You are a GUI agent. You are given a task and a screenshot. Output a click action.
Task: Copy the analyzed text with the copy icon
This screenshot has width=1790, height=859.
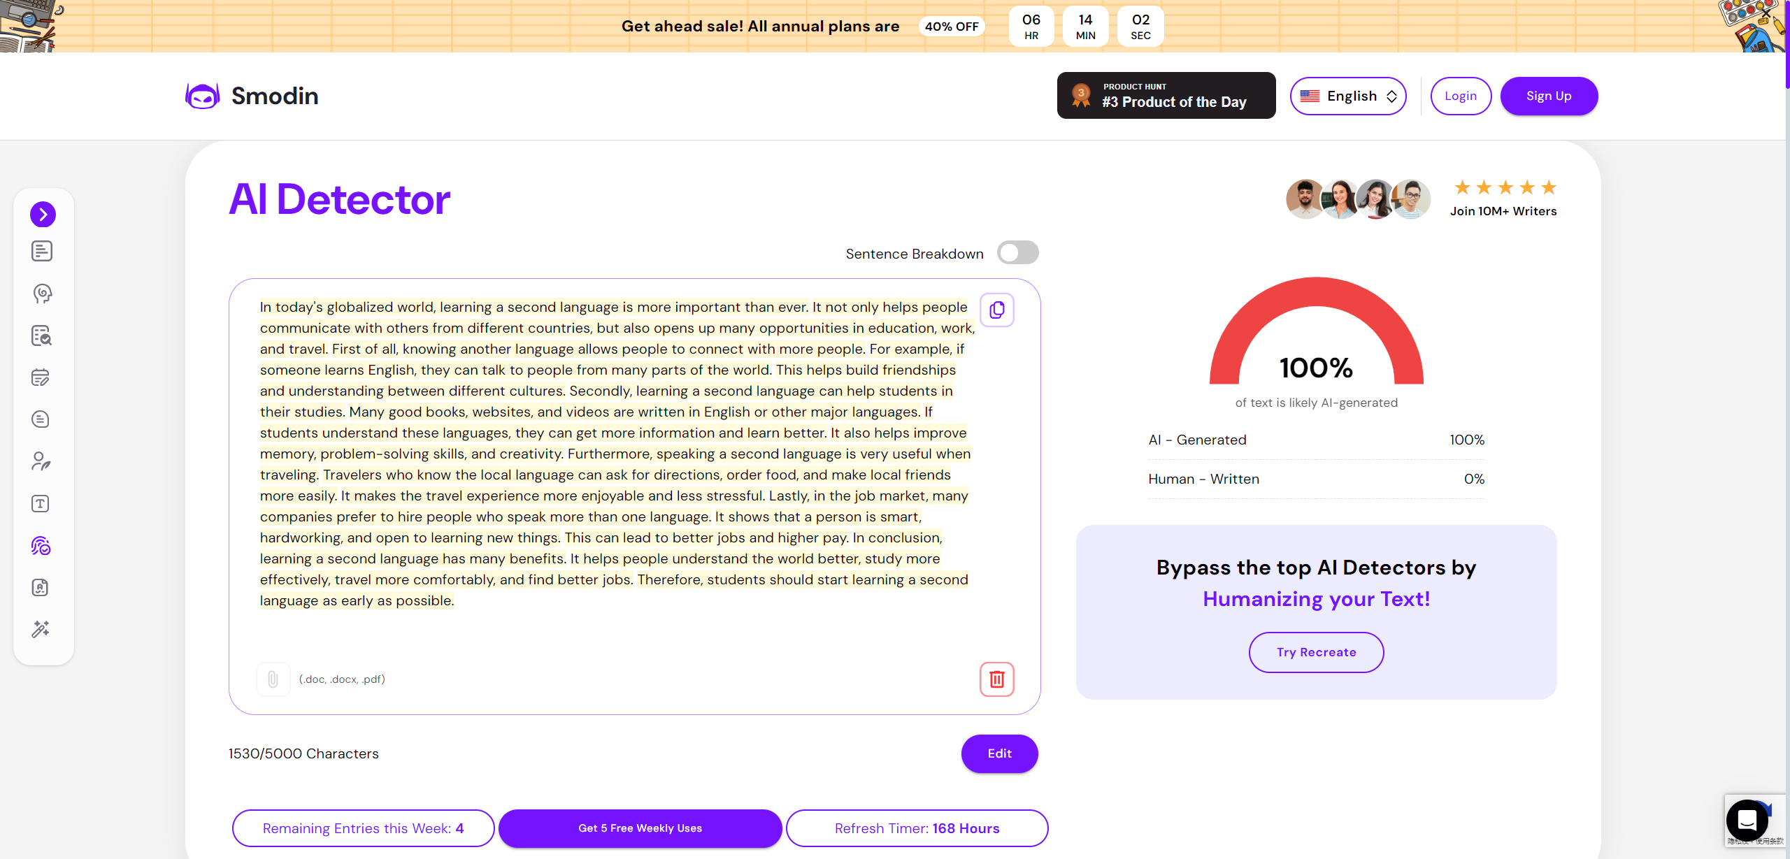tap(997, 310)
